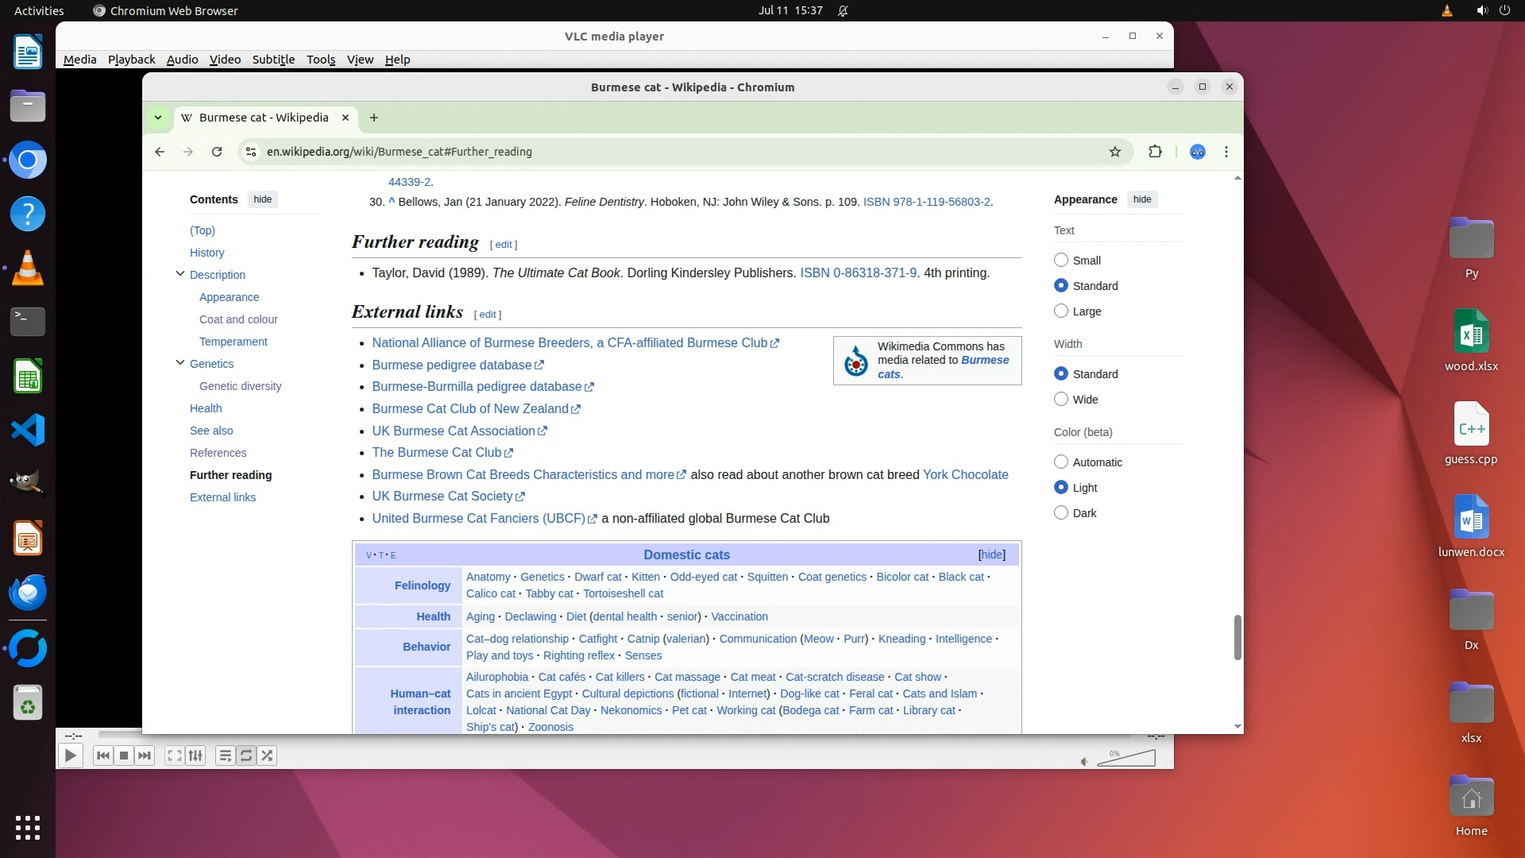The image size is (1525, 858).
Task: Select Dark color radio button
Action: (1061, 513)
